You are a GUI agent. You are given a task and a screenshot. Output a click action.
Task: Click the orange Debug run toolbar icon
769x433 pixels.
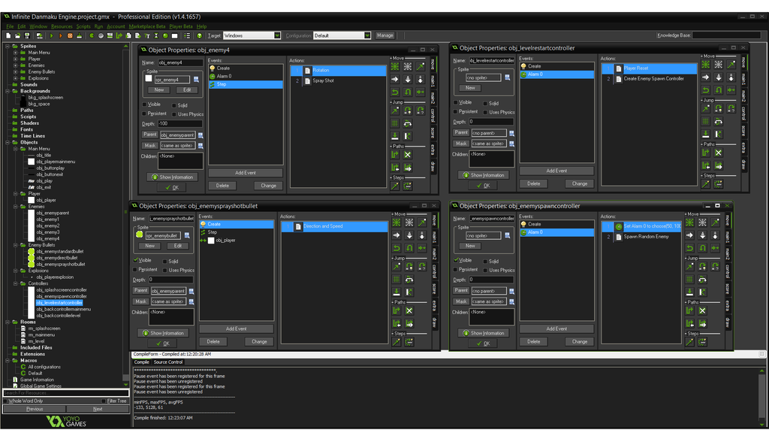tap(61, 35)
